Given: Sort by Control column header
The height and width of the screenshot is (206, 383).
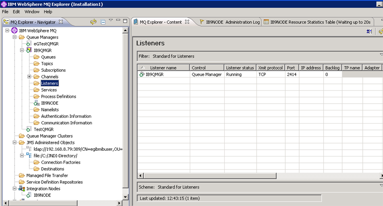Looking at the screenshot, I should 207,68.
